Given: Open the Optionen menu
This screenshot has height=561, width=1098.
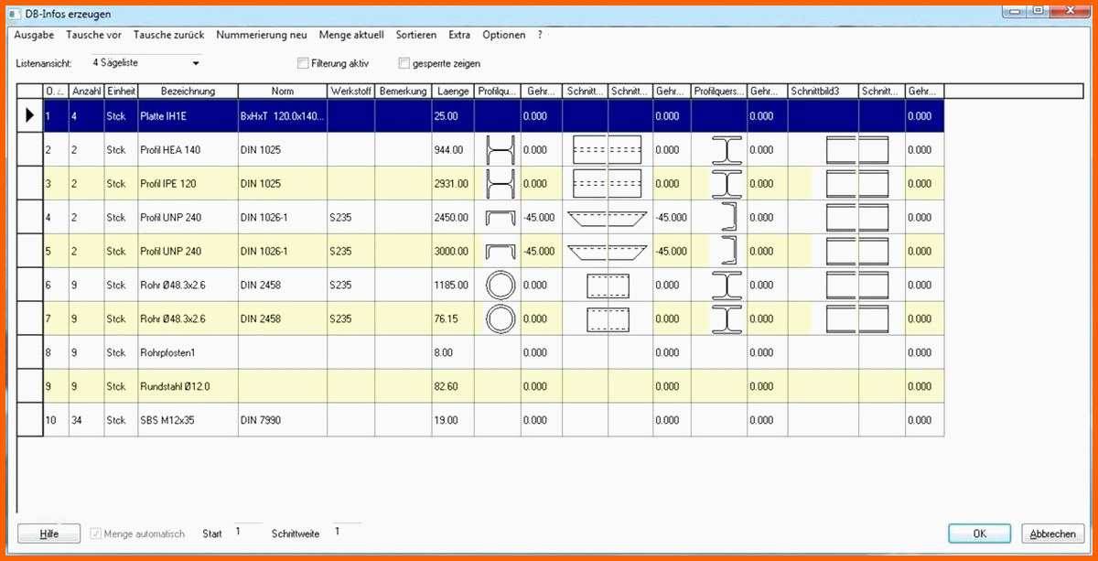Looking at the screenshot, I should point(503,35).
